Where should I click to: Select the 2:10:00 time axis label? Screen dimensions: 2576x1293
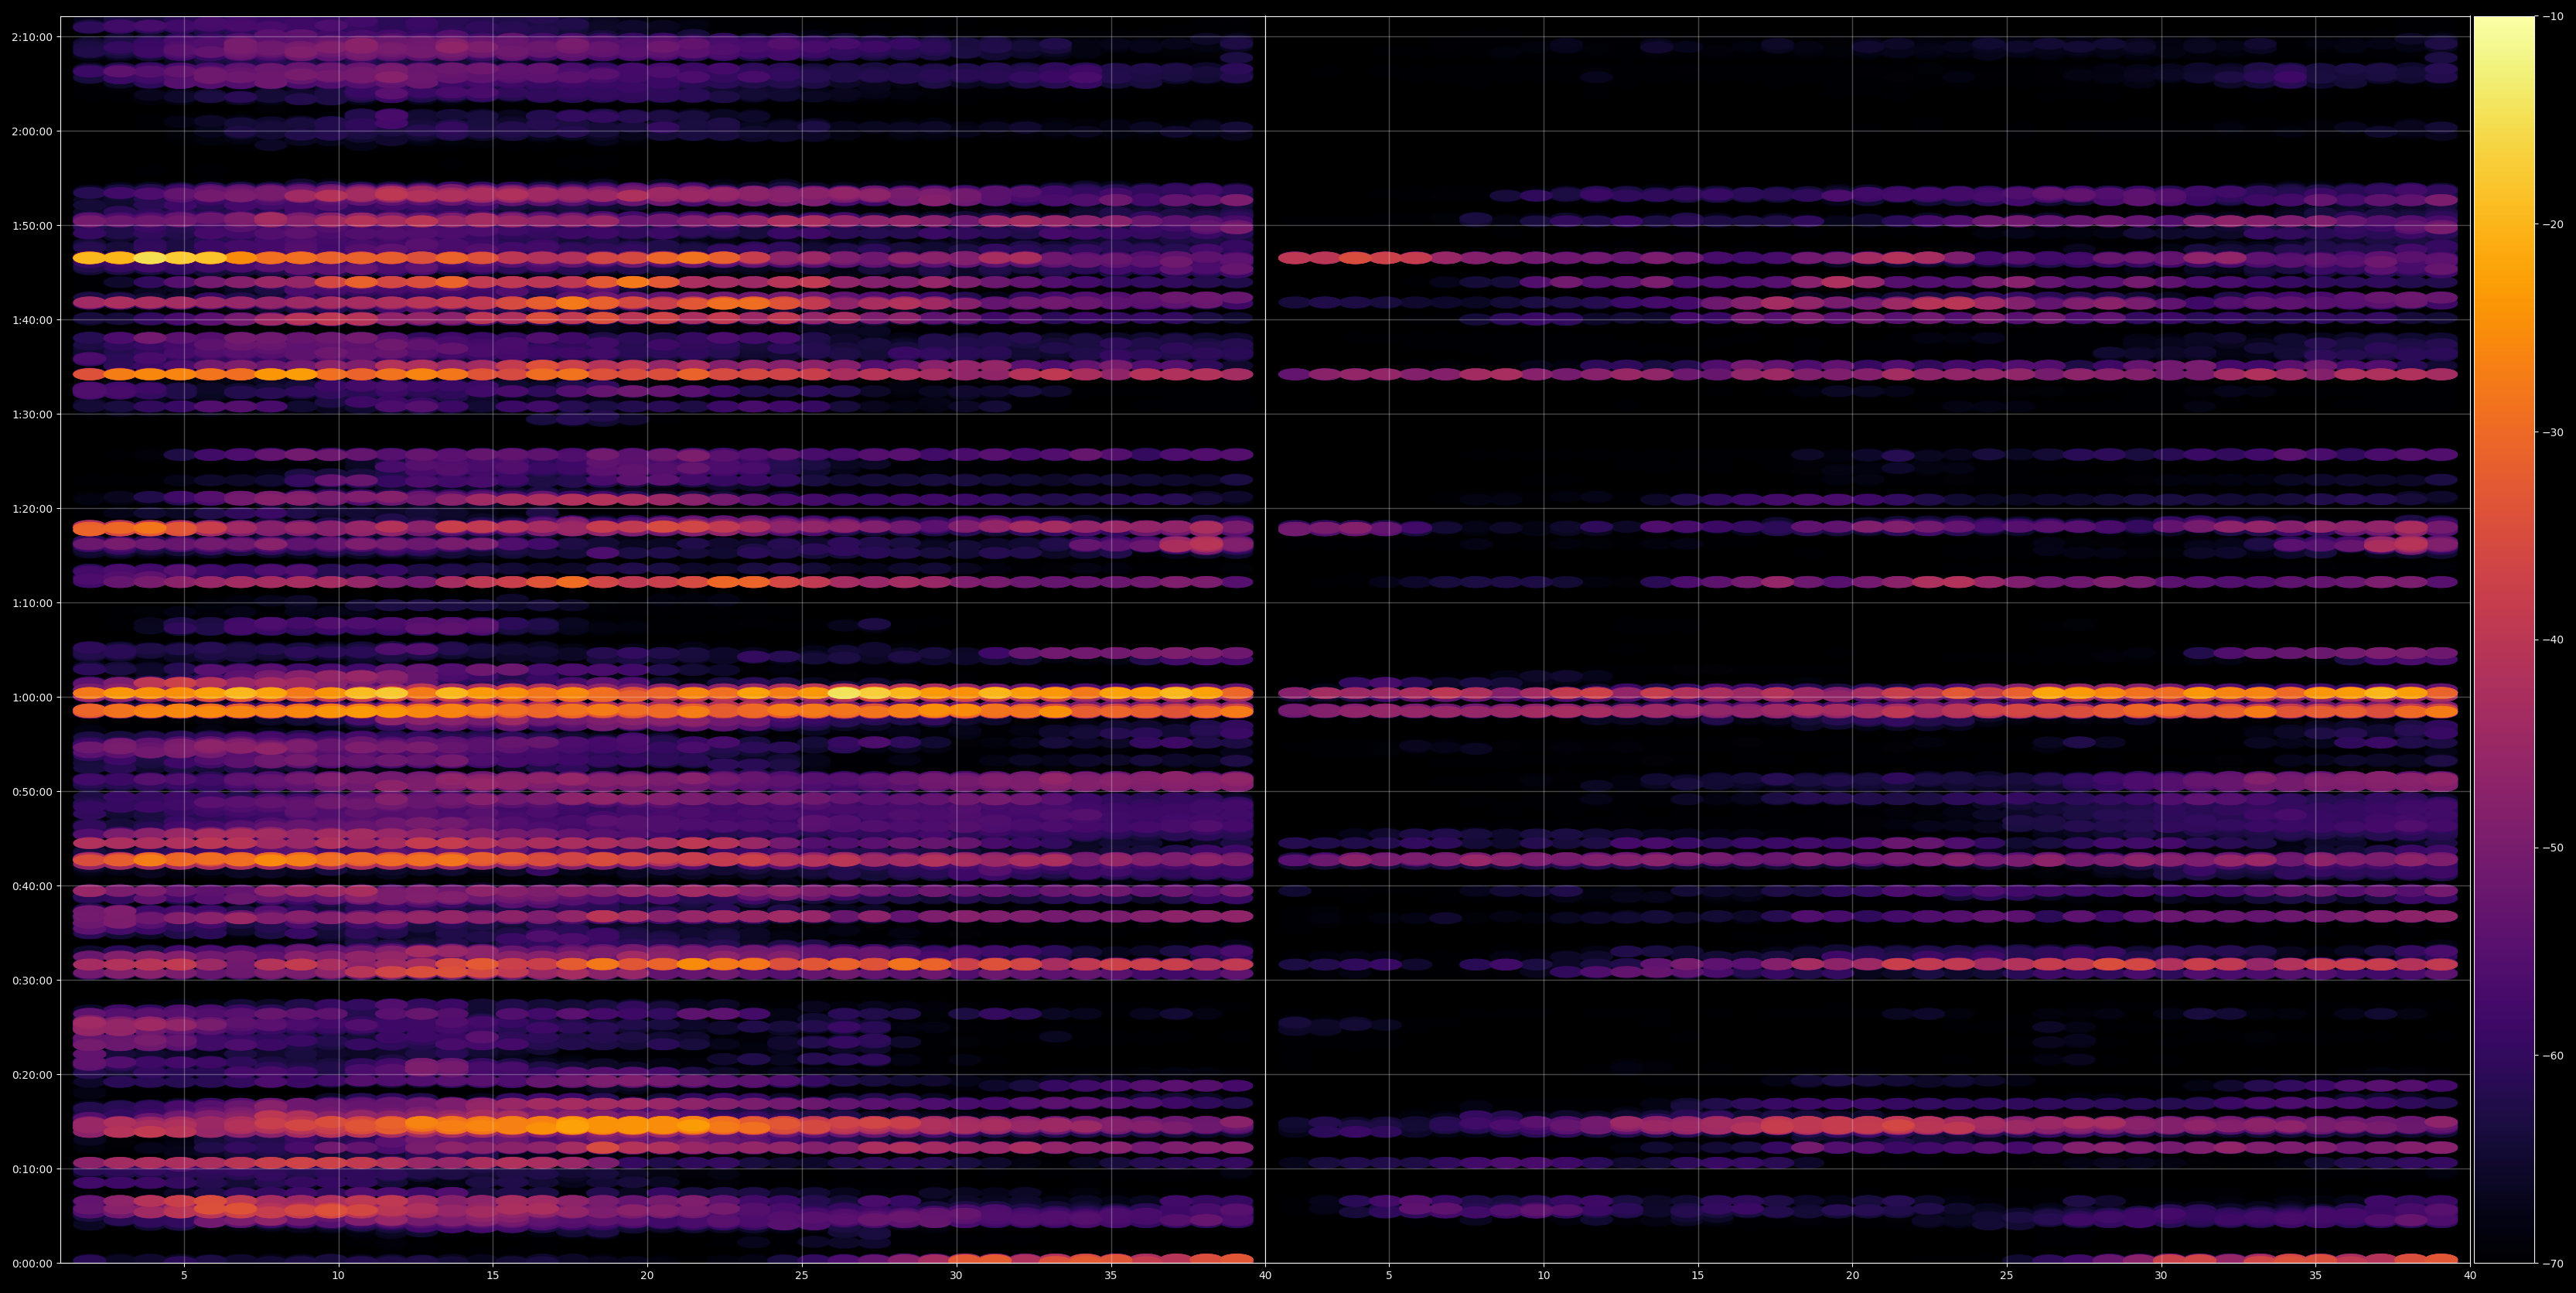[x=32, y=37]
